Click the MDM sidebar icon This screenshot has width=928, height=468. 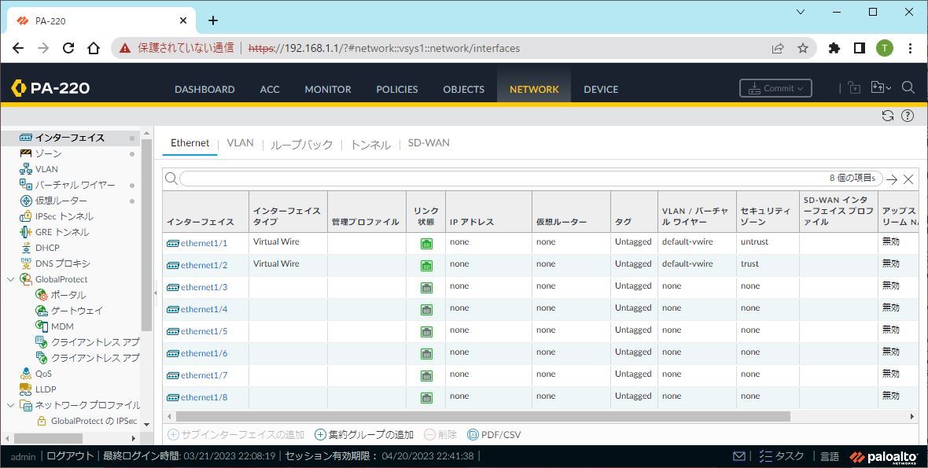(x=42, y=326)
